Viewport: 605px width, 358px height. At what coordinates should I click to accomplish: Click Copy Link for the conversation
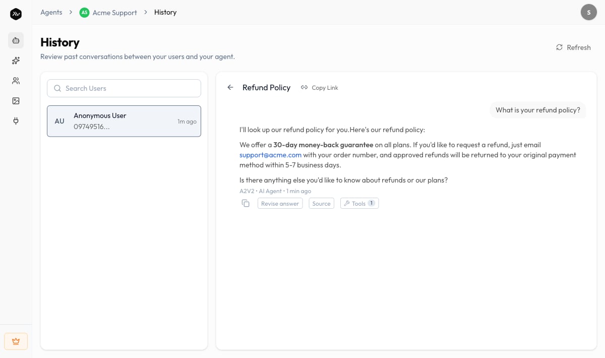(x=320, y=88)
